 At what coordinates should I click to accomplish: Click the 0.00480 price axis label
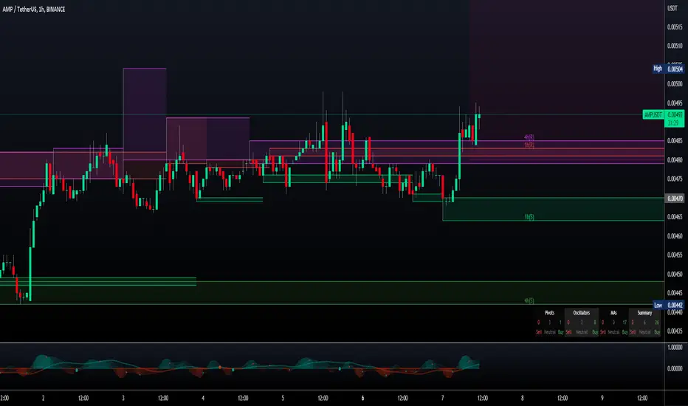(675, 160)
